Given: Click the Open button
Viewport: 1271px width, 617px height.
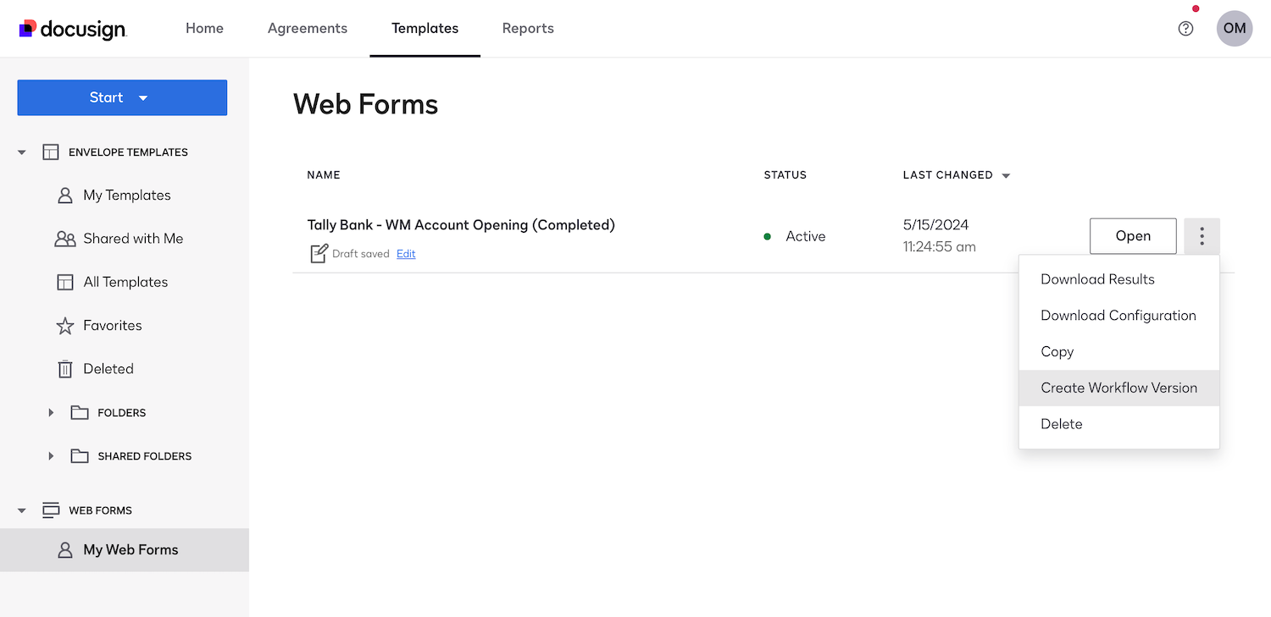Looking at the screenshot, I should click(1133, 236).
